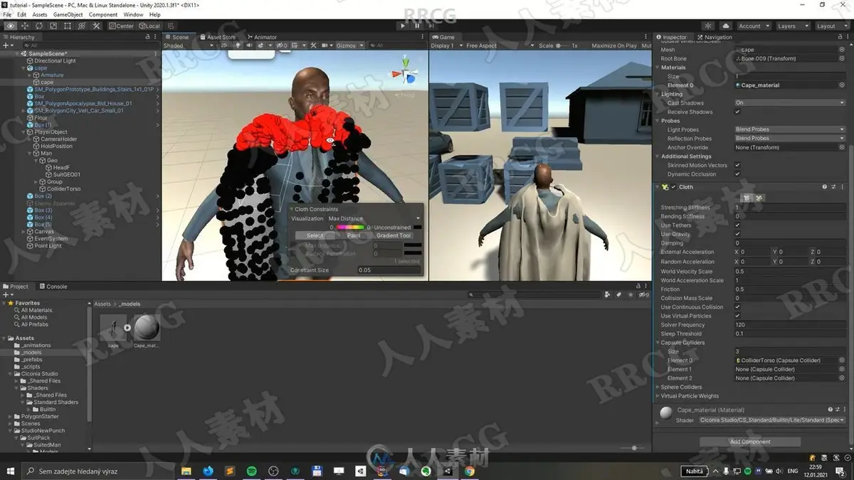Select the View (hand/eye) tool
Screen dimensions: 854x480
10,26
